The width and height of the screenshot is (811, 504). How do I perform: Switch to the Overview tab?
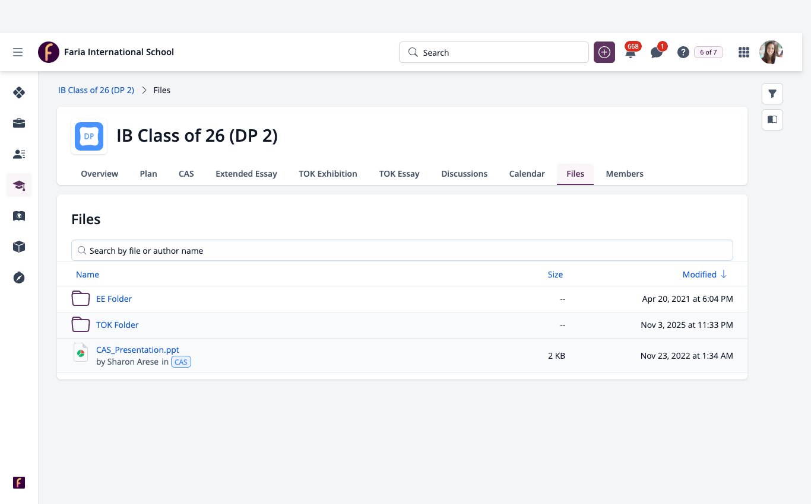click(100, 174)
